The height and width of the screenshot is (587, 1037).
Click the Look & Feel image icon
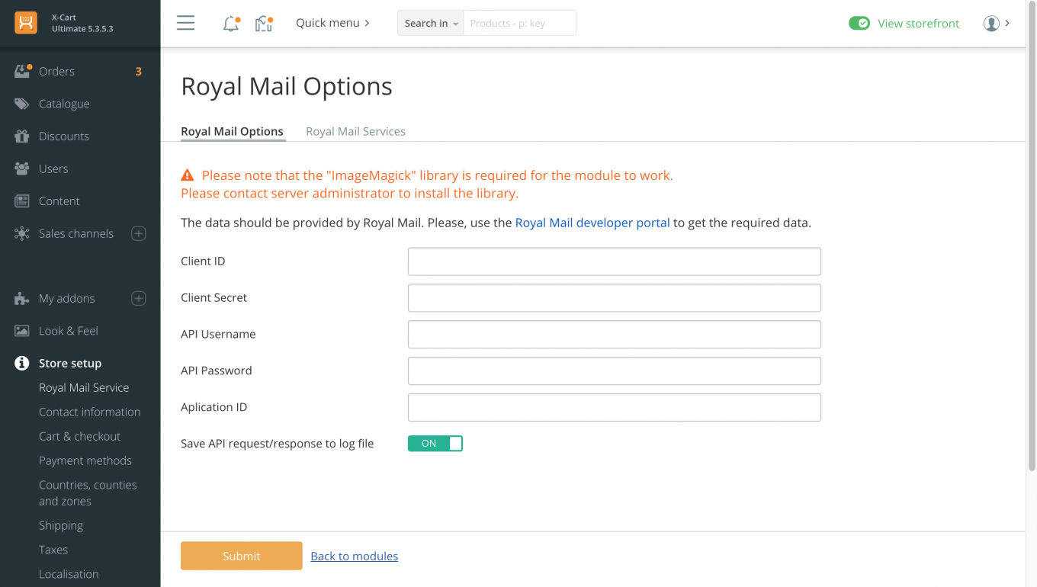[x=22, y=331]
